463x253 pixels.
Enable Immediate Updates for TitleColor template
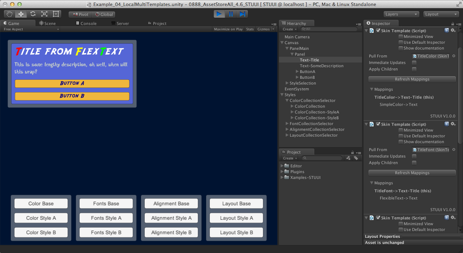pos(414,63)
